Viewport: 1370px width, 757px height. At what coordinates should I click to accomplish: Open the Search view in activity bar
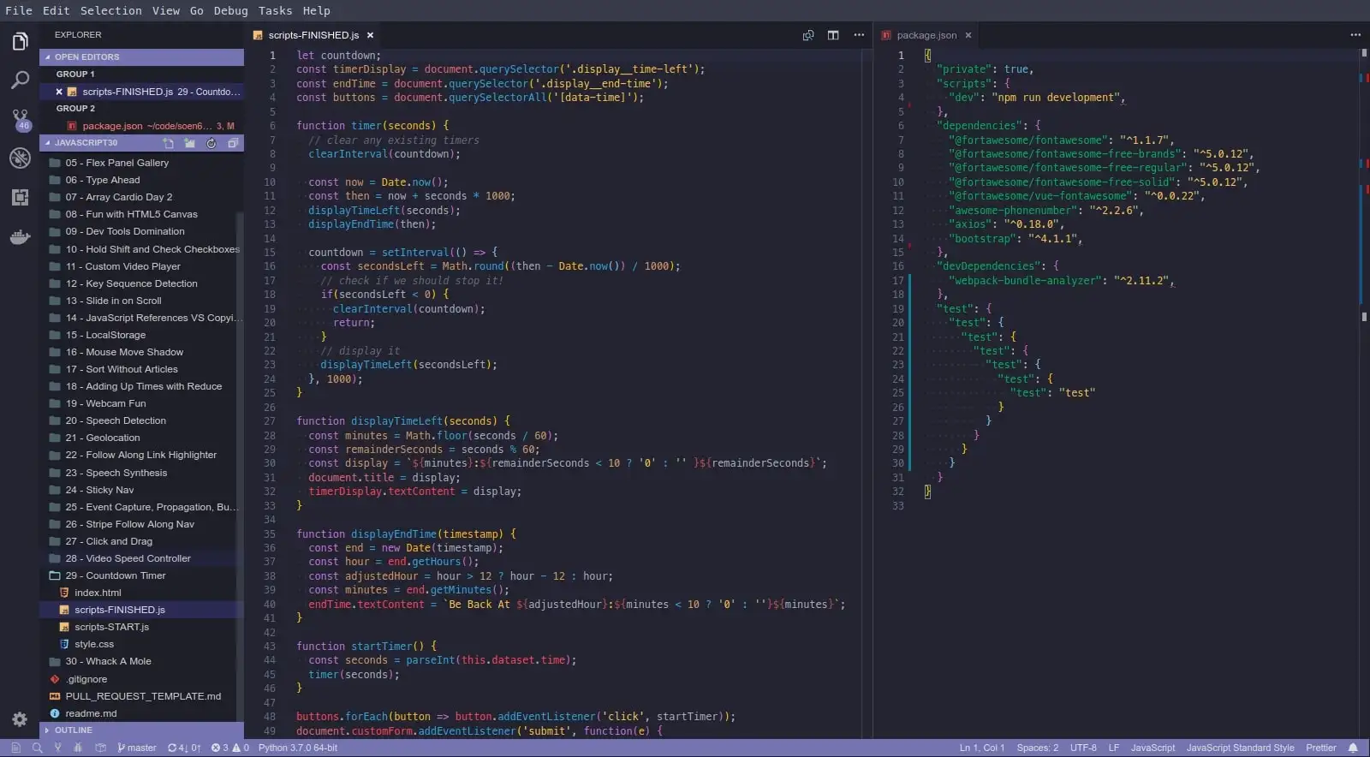(20, 80)
